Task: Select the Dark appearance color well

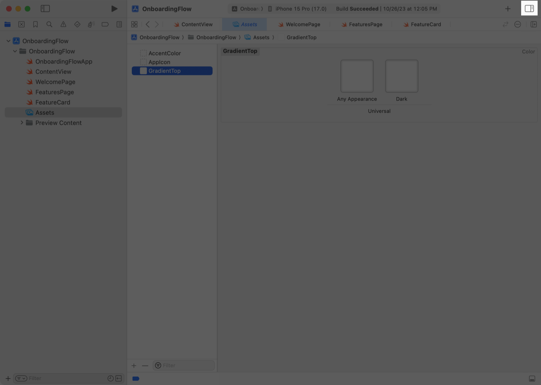Action: (x=402, y=76)
